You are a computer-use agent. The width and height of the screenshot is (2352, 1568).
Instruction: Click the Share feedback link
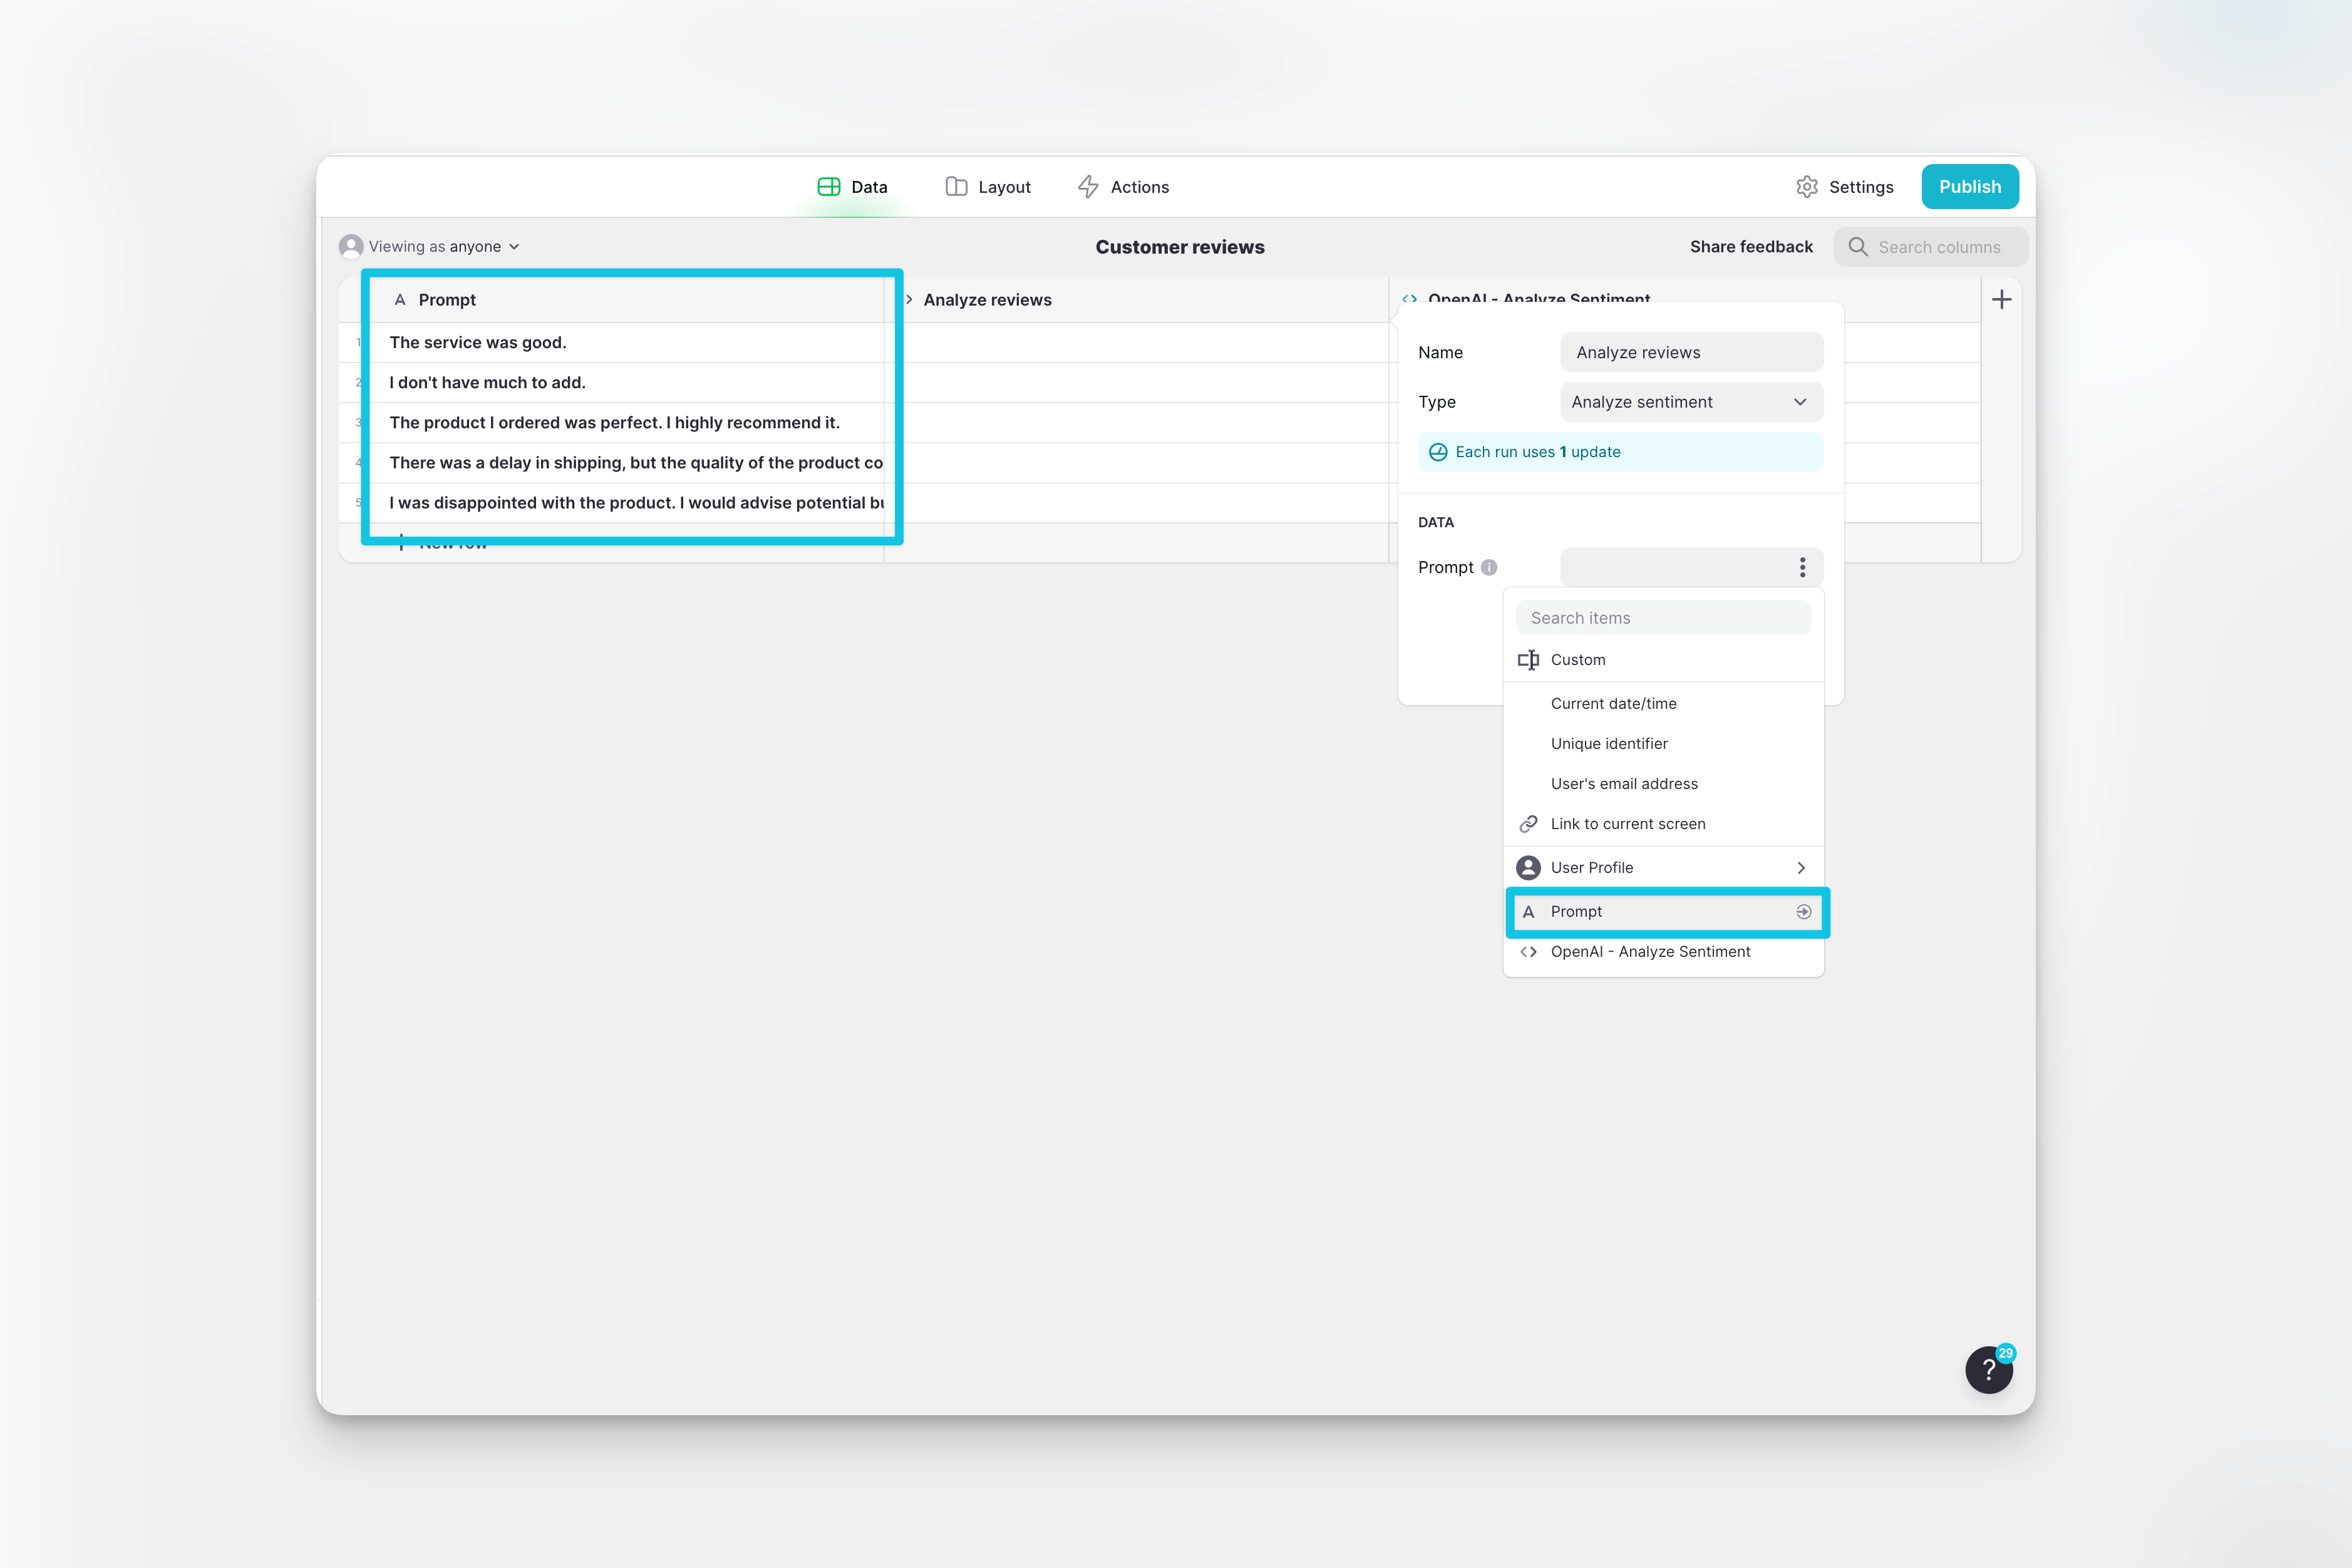(x=1750, y=247)
